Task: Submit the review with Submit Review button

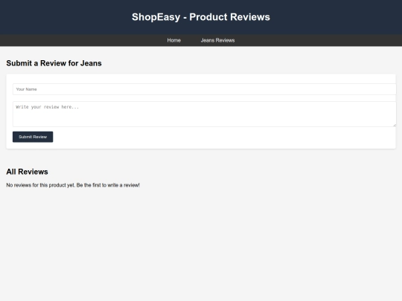Action: point(33,137)
